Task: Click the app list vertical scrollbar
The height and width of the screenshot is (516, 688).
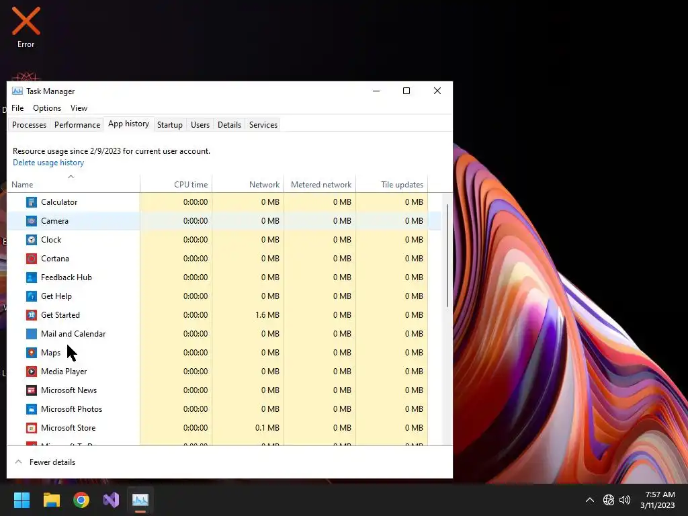Action: click(447, 255)
